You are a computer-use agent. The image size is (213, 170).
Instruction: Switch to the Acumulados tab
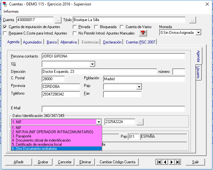coord(32,42)
